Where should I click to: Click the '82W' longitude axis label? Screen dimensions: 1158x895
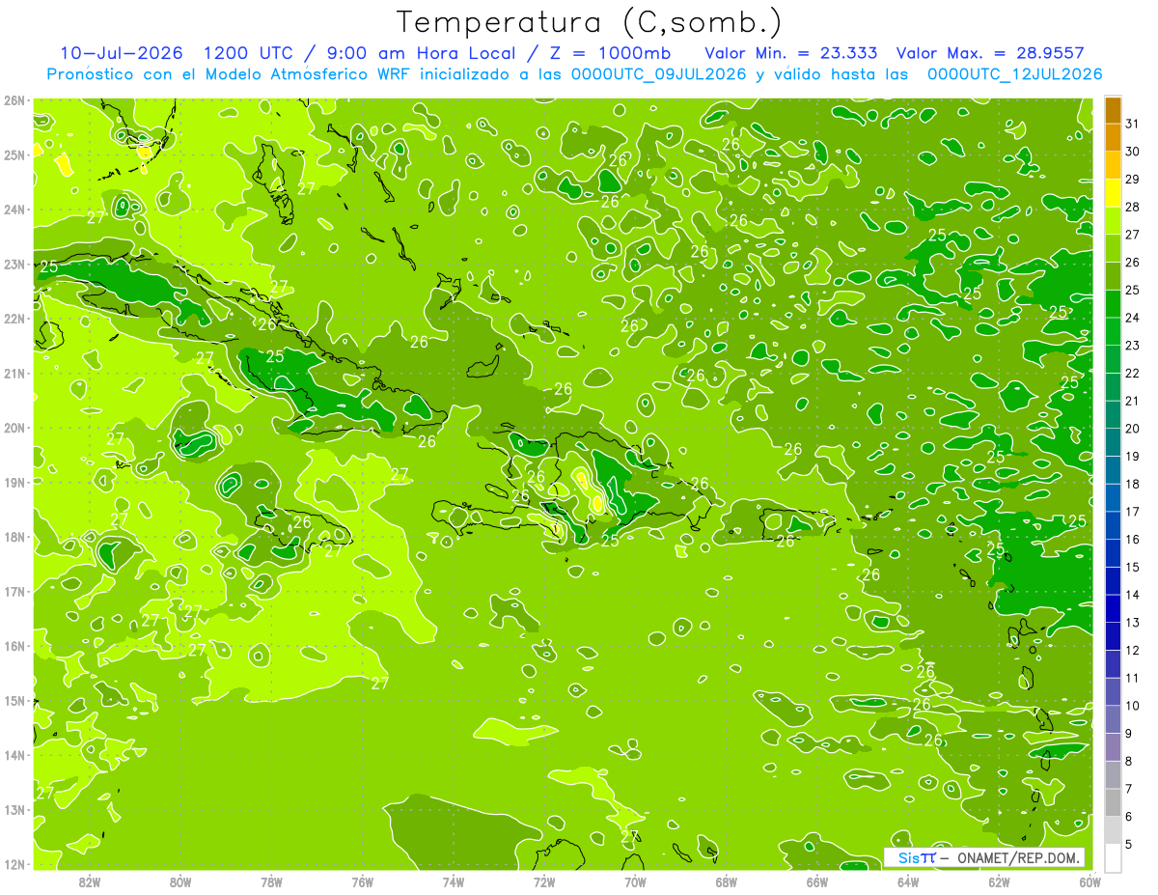[x=90, y=882]
